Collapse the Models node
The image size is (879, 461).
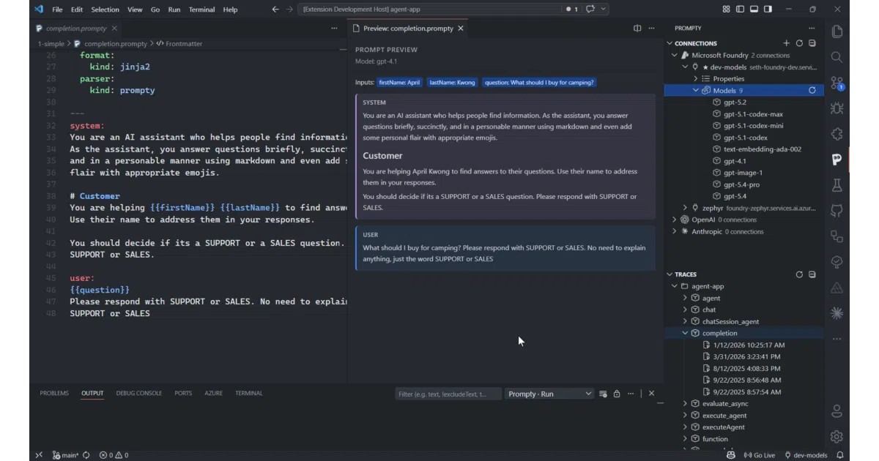pyautogui.click(x=696, y=91)
